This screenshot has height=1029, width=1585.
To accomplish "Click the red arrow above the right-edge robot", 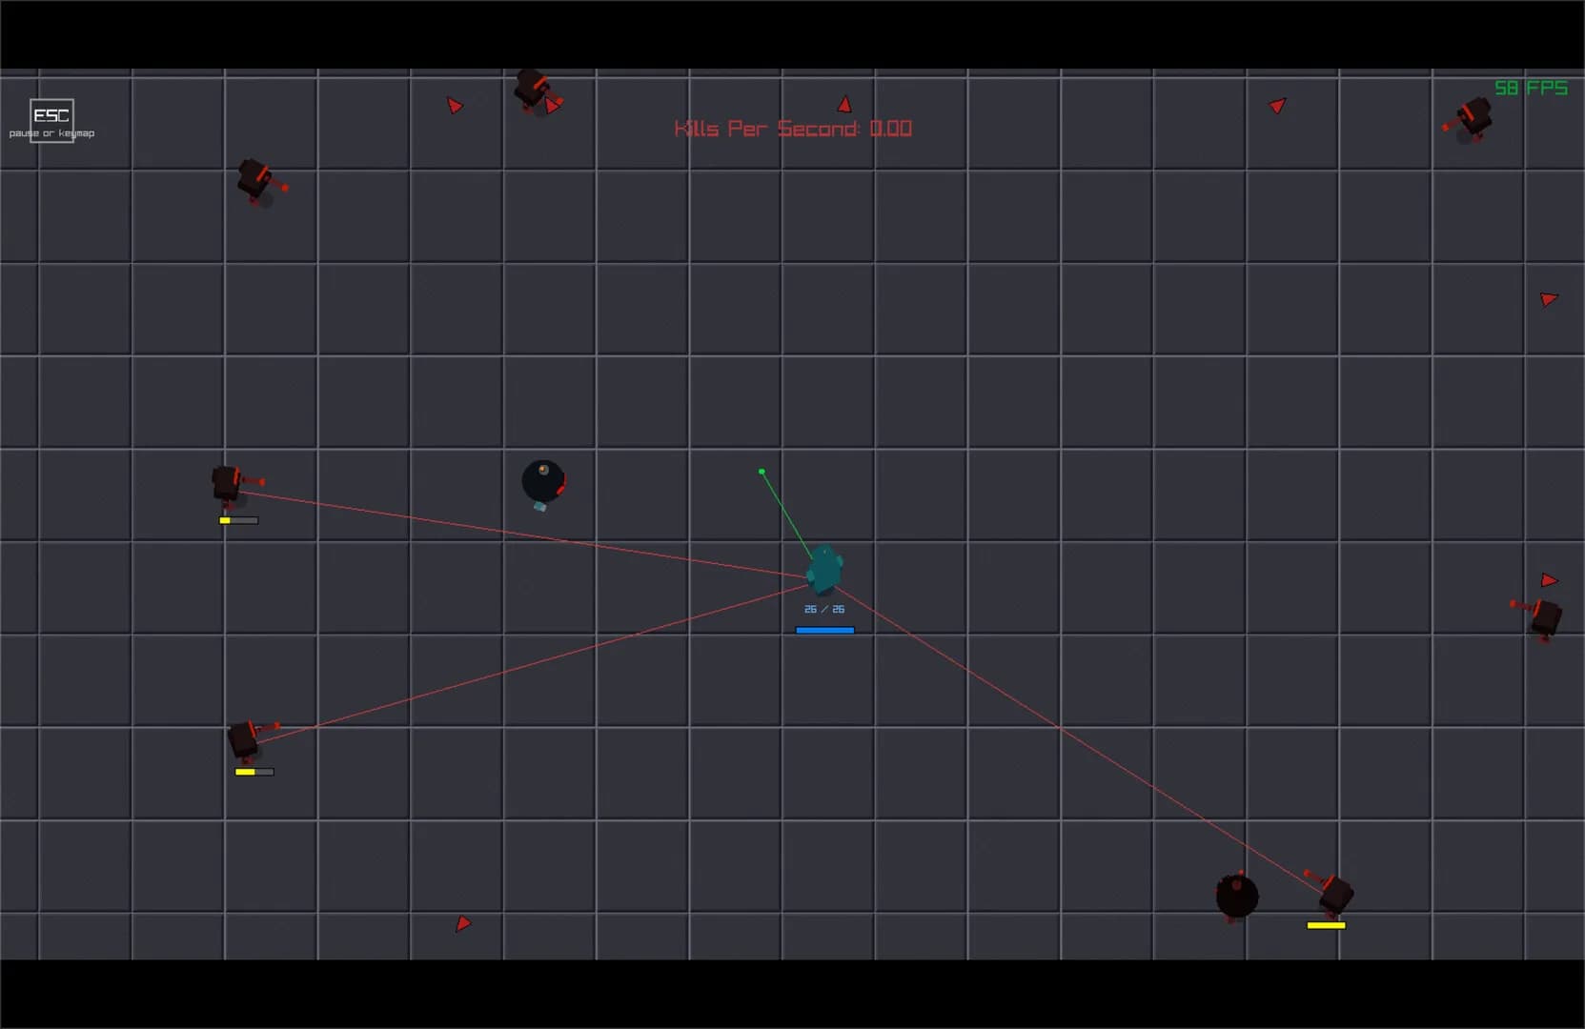I will click(1549, 580).
